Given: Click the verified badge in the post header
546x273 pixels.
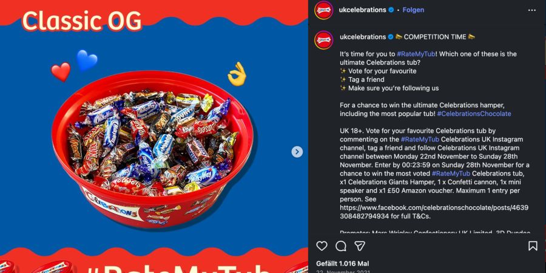Looking at the screenshot, I should [391, 10].
